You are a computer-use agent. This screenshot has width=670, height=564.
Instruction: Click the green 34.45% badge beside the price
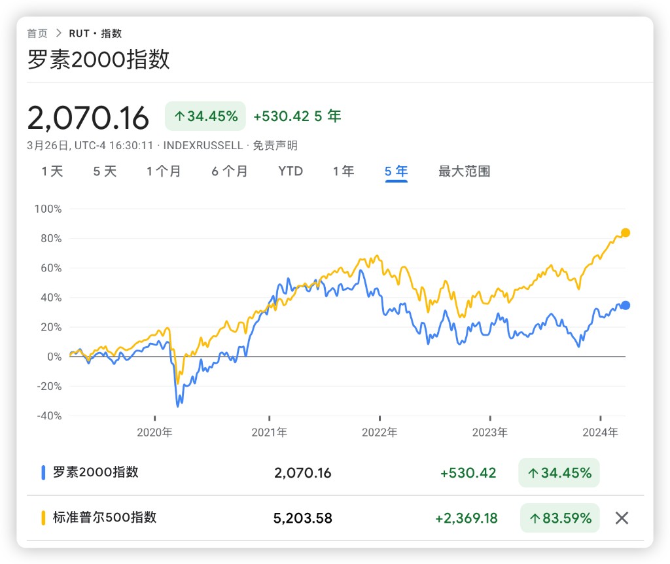(205, 116)
